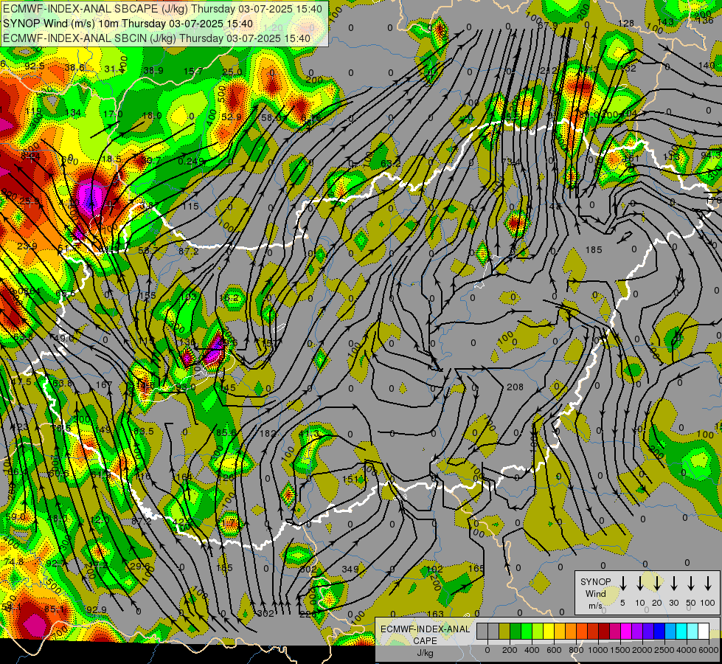Image resolution: width=722 pixels, height=664 pixels.
Task: Click the map value 102
Action: 434,569
